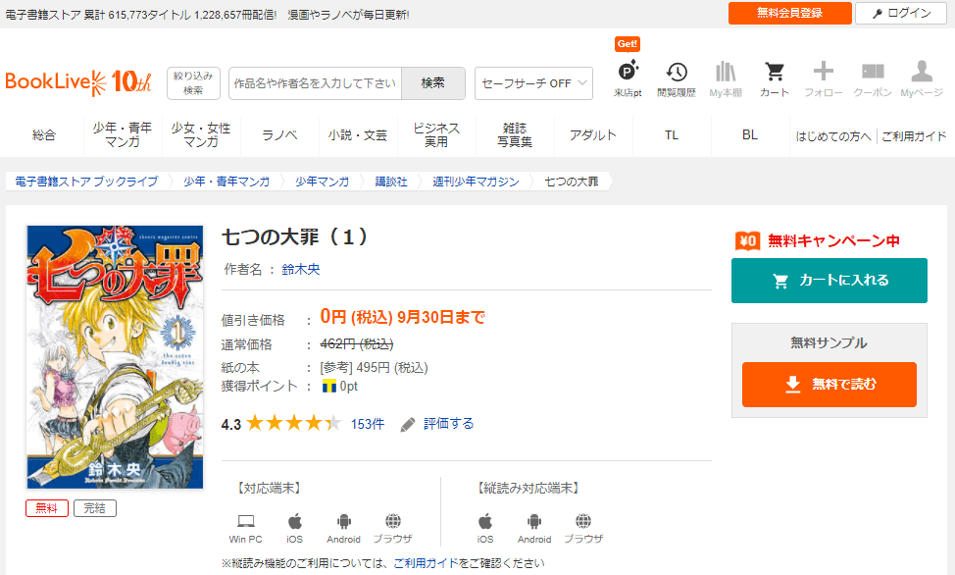The image size is (955, 575).
Task: Expand the セーフサーチ OFF dropdown
Action: pos(533,83)
